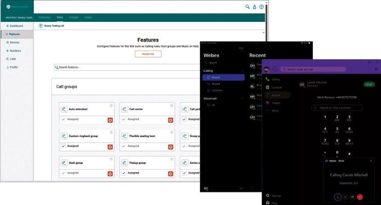The image size is (381, 205).
Task: Show help info for Pickup group card
Action: [171, 159]
